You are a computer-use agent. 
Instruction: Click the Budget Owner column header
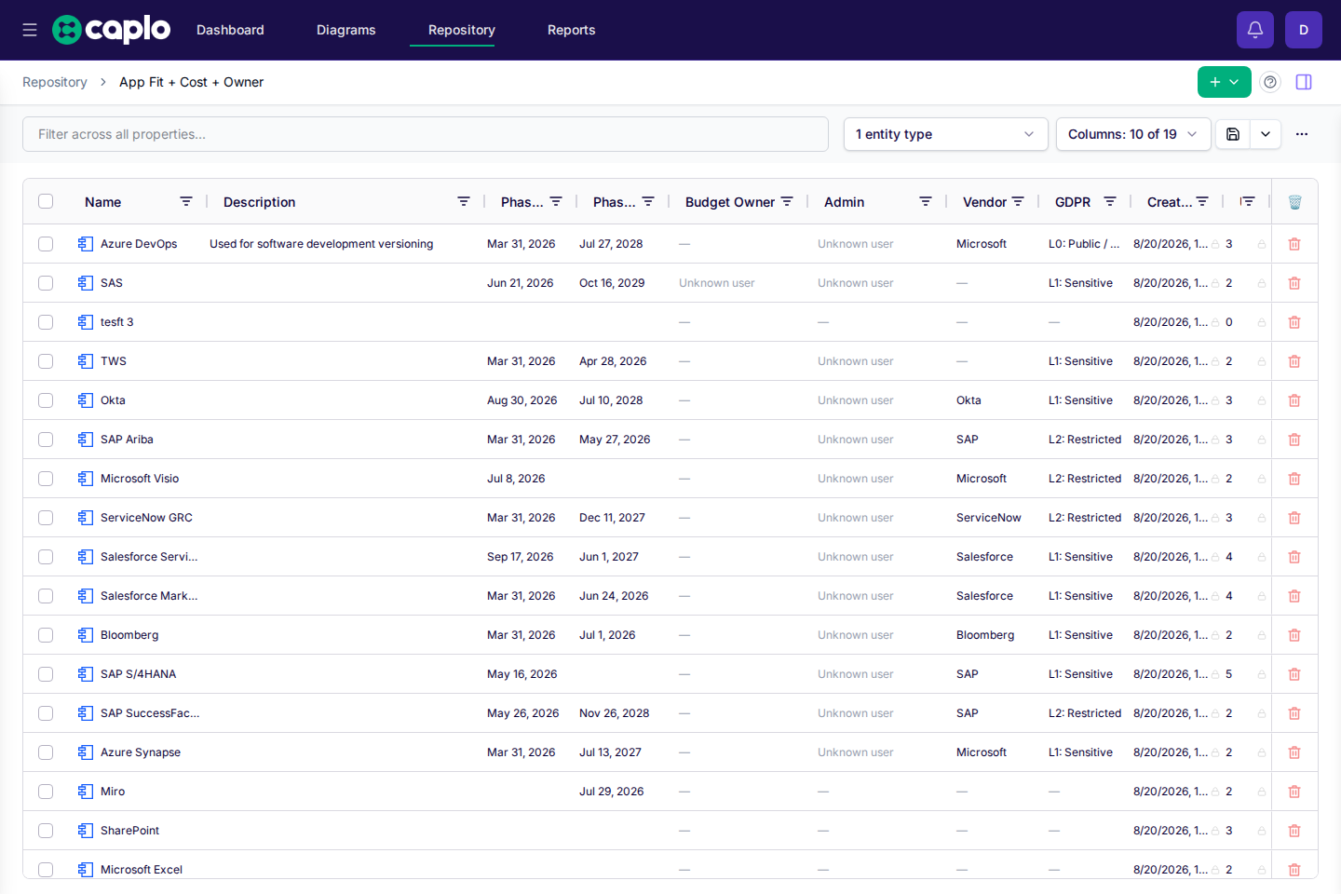tap(730, 202)
